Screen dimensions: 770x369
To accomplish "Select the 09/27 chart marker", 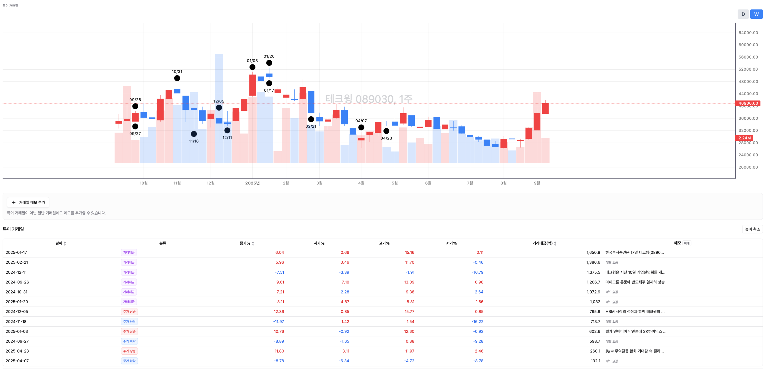I will pos(135,126).
